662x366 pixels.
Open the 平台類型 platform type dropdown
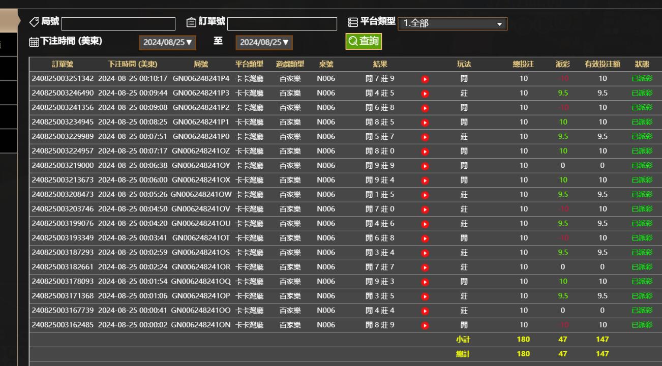click(x=452, y=23)
